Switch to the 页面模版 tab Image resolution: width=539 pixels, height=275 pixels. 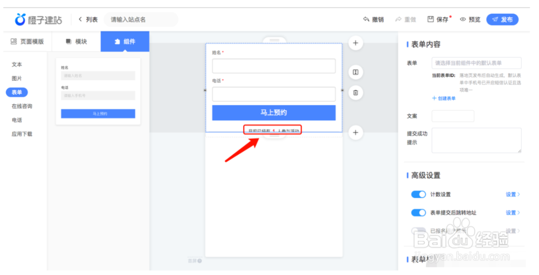27,42
